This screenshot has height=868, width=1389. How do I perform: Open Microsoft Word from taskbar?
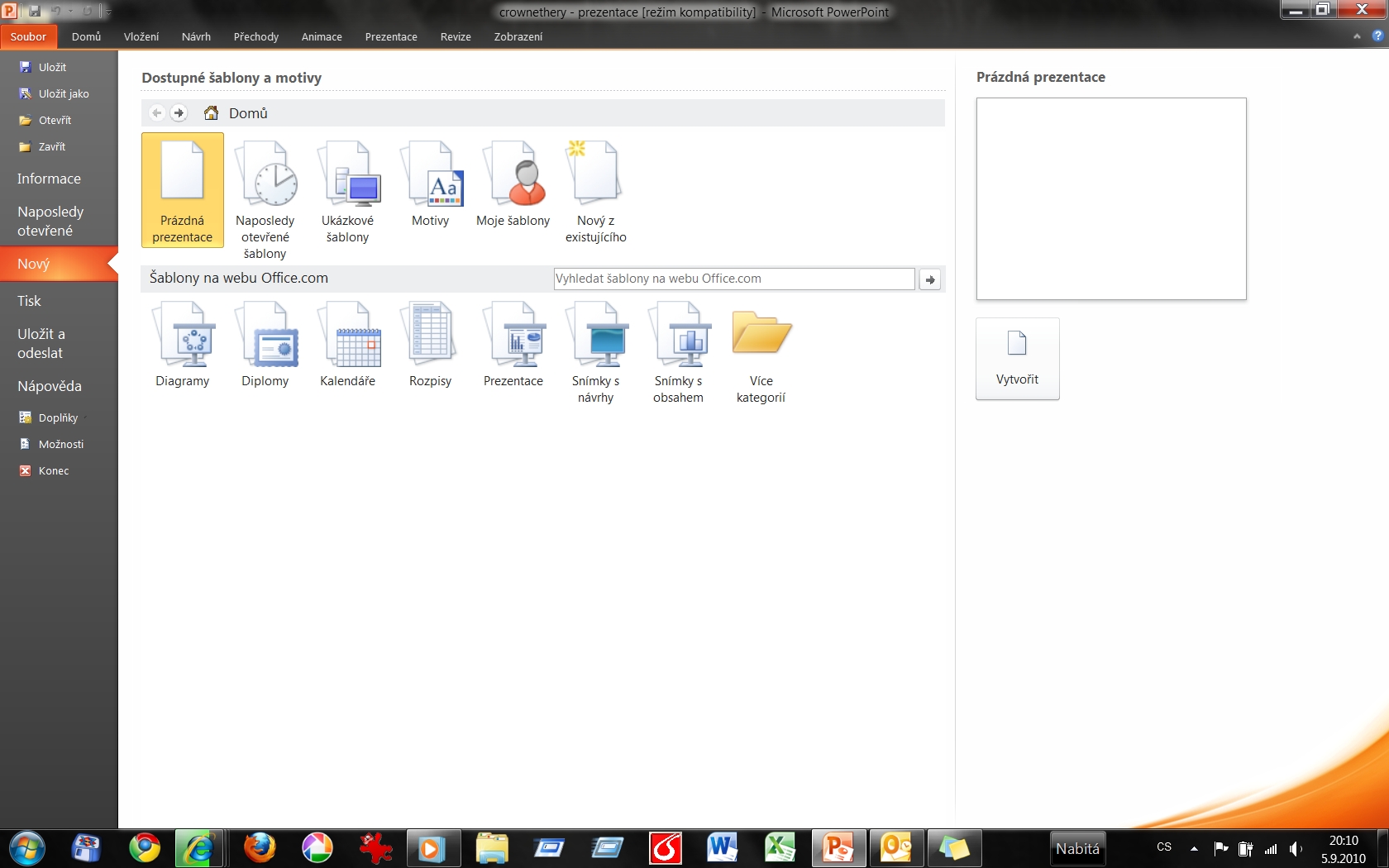pyautogui.click(x=722, y=848)
